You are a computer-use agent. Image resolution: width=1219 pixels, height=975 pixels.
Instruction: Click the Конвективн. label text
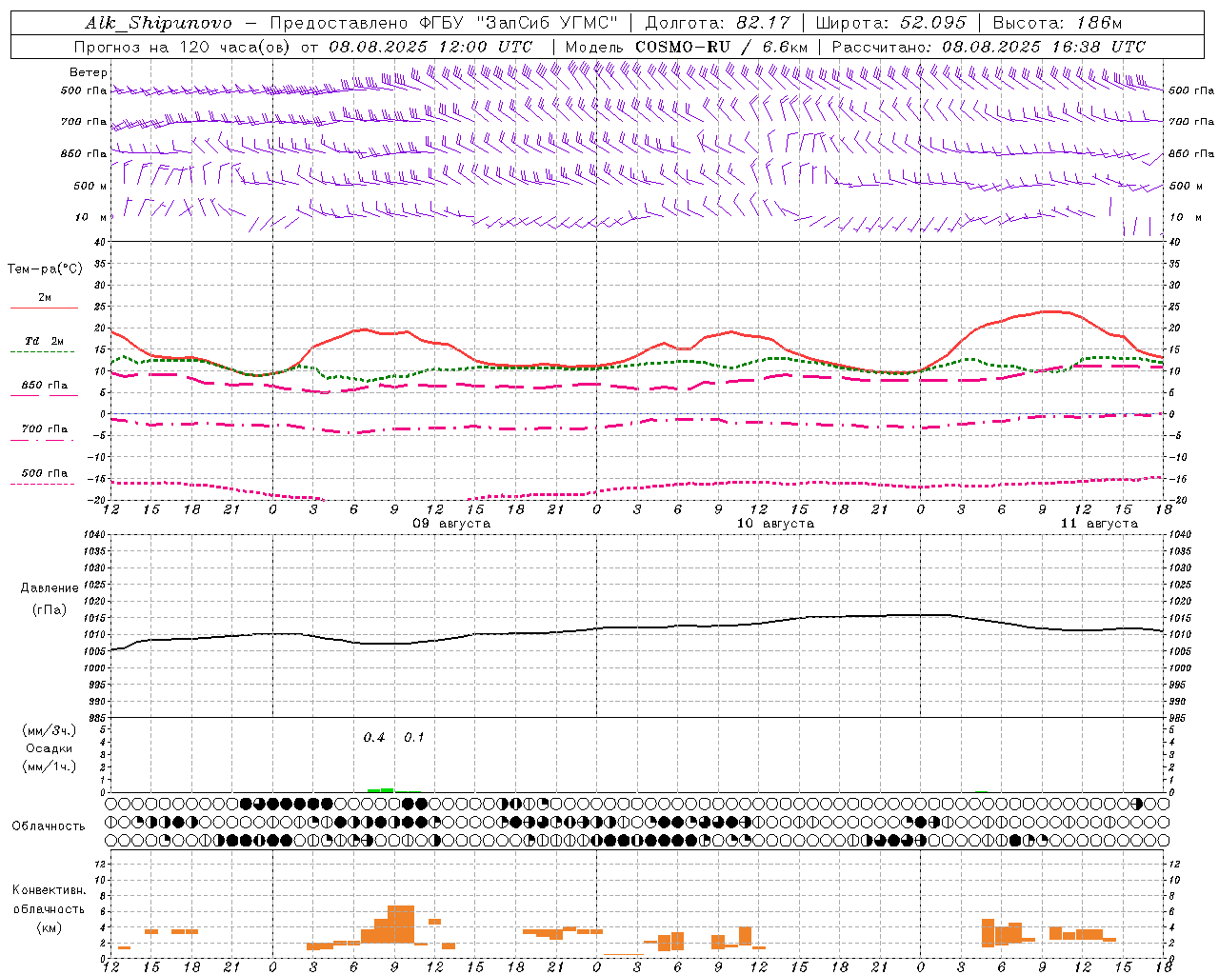click(50, 890)
